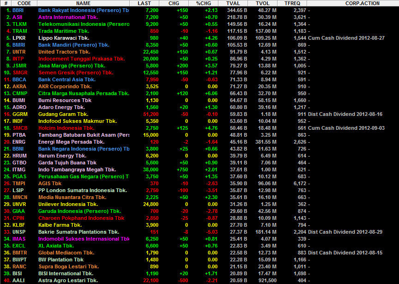The image size is (399, 284).
Task: Sort by the CHG column header
Action: click(x=174, y=3)
